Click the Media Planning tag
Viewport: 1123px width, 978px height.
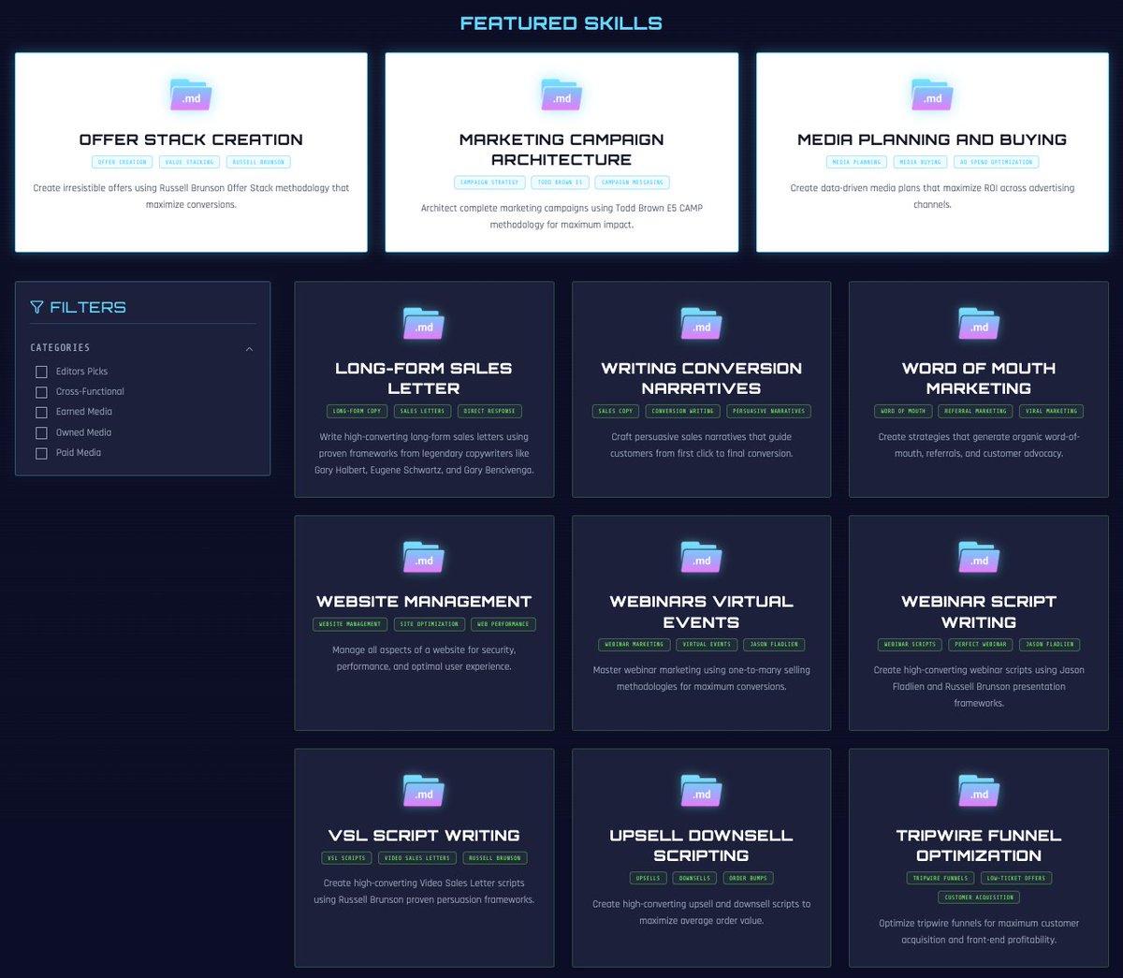pyautogui.click(x=857, y=162)
